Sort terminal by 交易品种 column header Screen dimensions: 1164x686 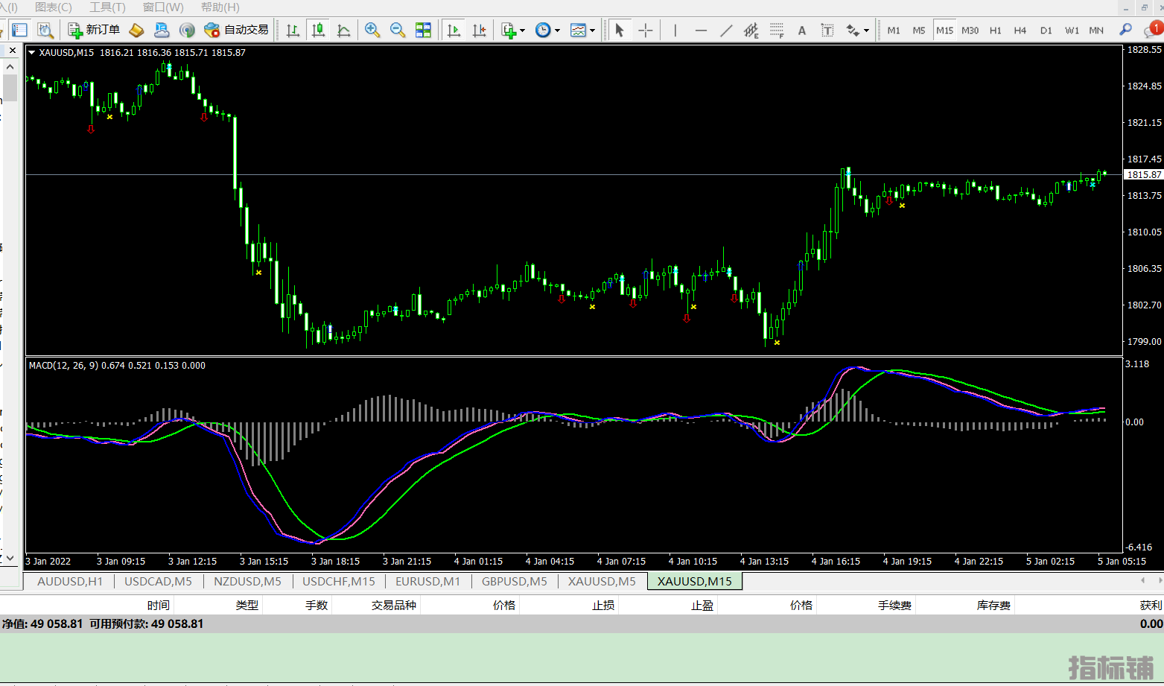[x=394, y=606]
